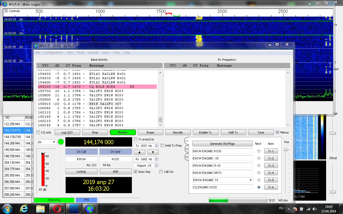Click the volume speaker icon in system tray
The height and width of the screenshot is (214, 343).
[x=314, y=209]
